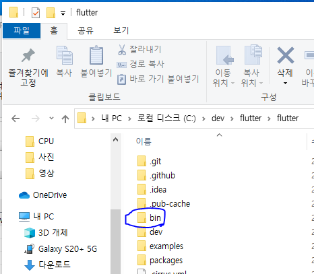Image resolution: width=314 pixels, height=274 pixels.
Task: Click the Forward navigation arrow
Action: click(36, 118)
